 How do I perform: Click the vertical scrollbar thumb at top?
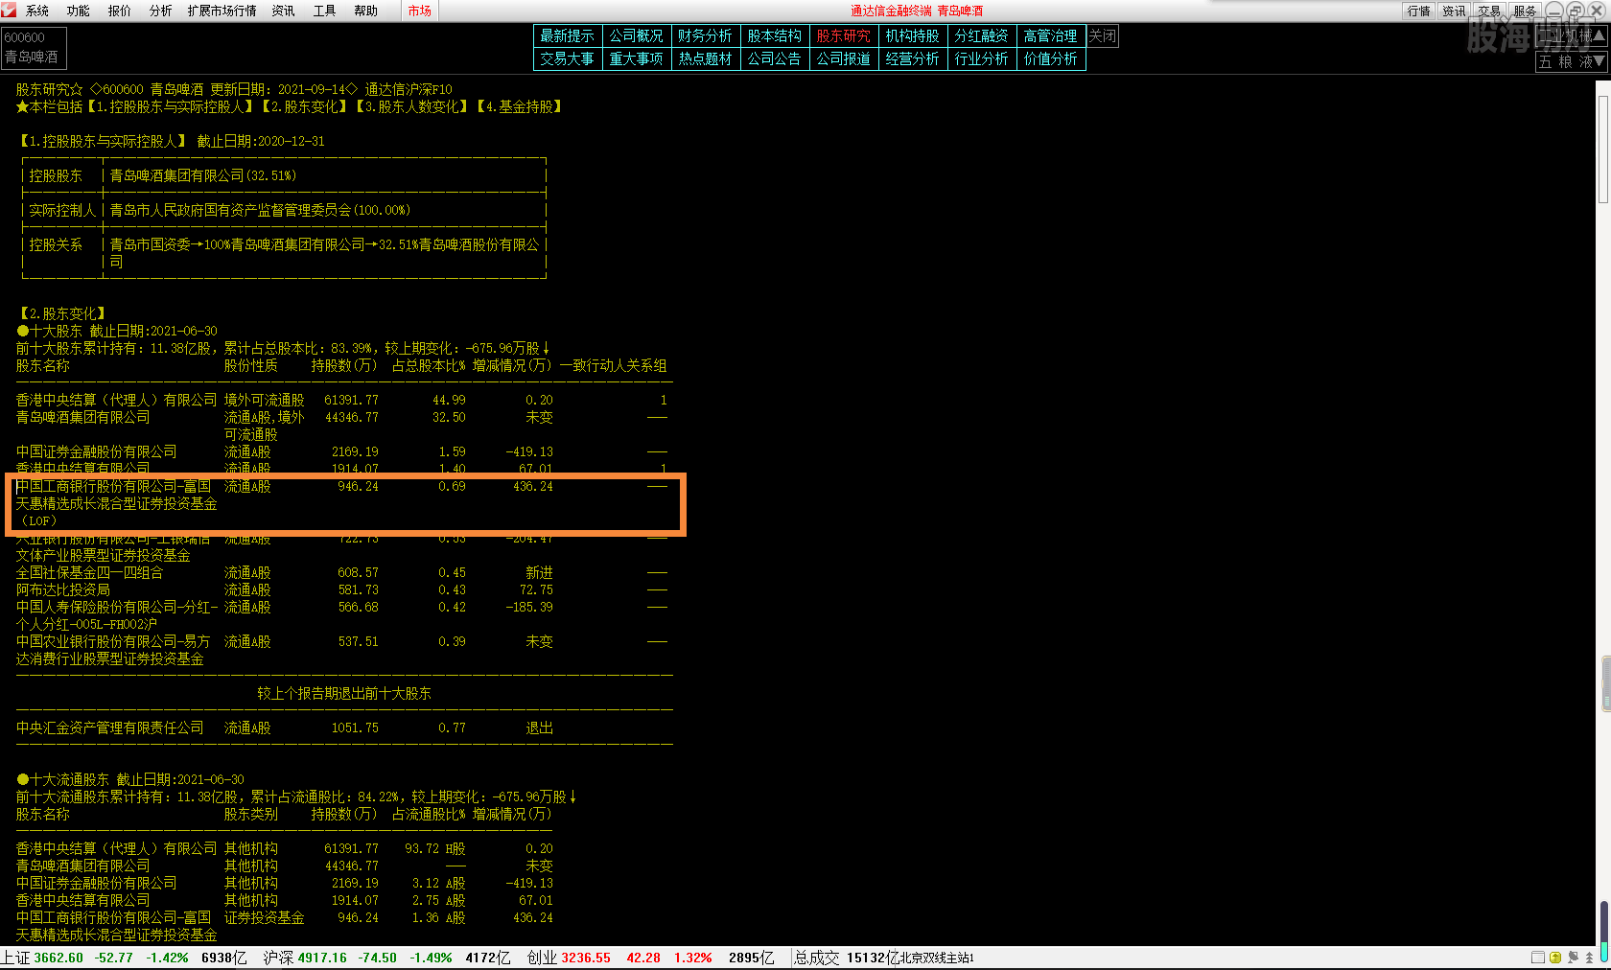tap(1603, 148)
